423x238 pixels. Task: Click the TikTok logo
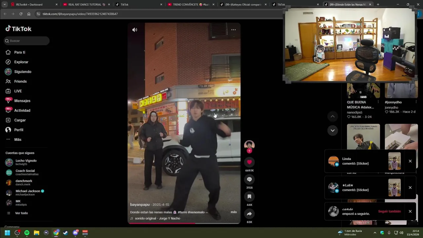pos(19,29)
